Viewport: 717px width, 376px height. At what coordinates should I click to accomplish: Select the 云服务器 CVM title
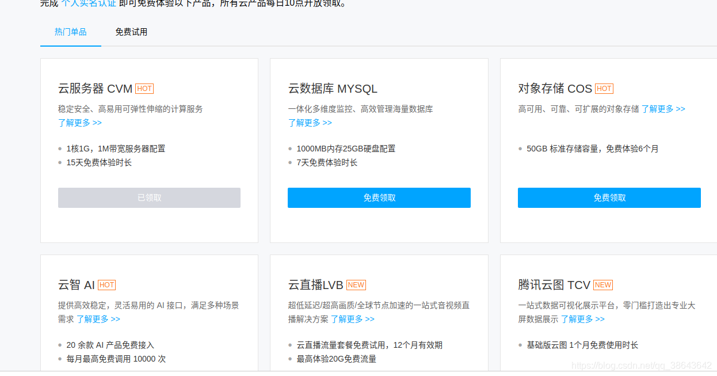pos(96,89)
